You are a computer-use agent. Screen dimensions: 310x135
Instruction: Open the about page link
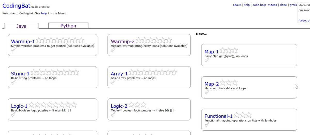pos(237,5)
